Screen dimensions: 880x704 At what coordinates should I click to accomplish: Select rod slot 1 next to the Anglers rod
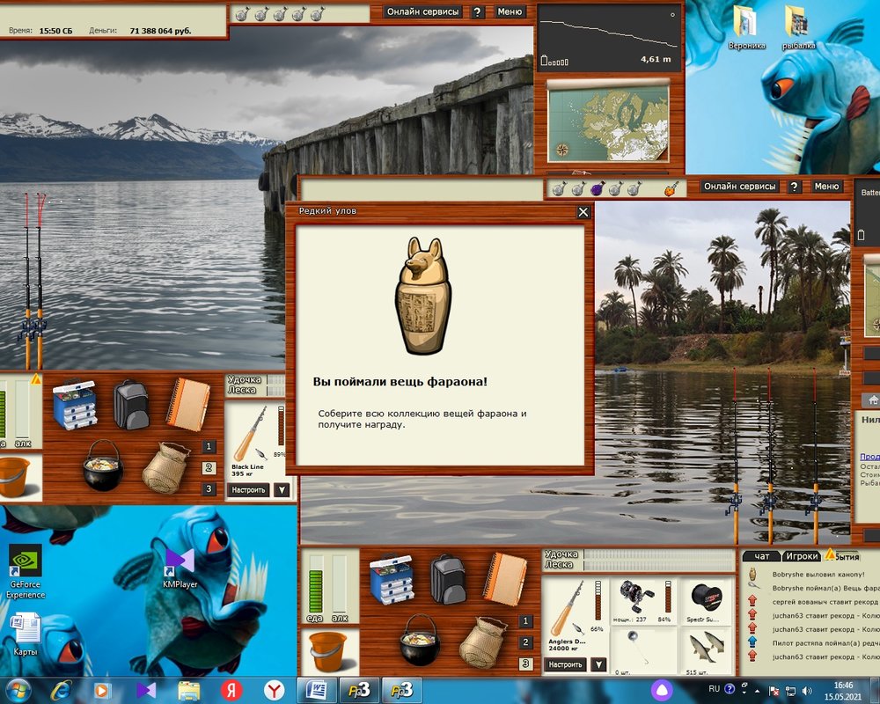point(526,621)
